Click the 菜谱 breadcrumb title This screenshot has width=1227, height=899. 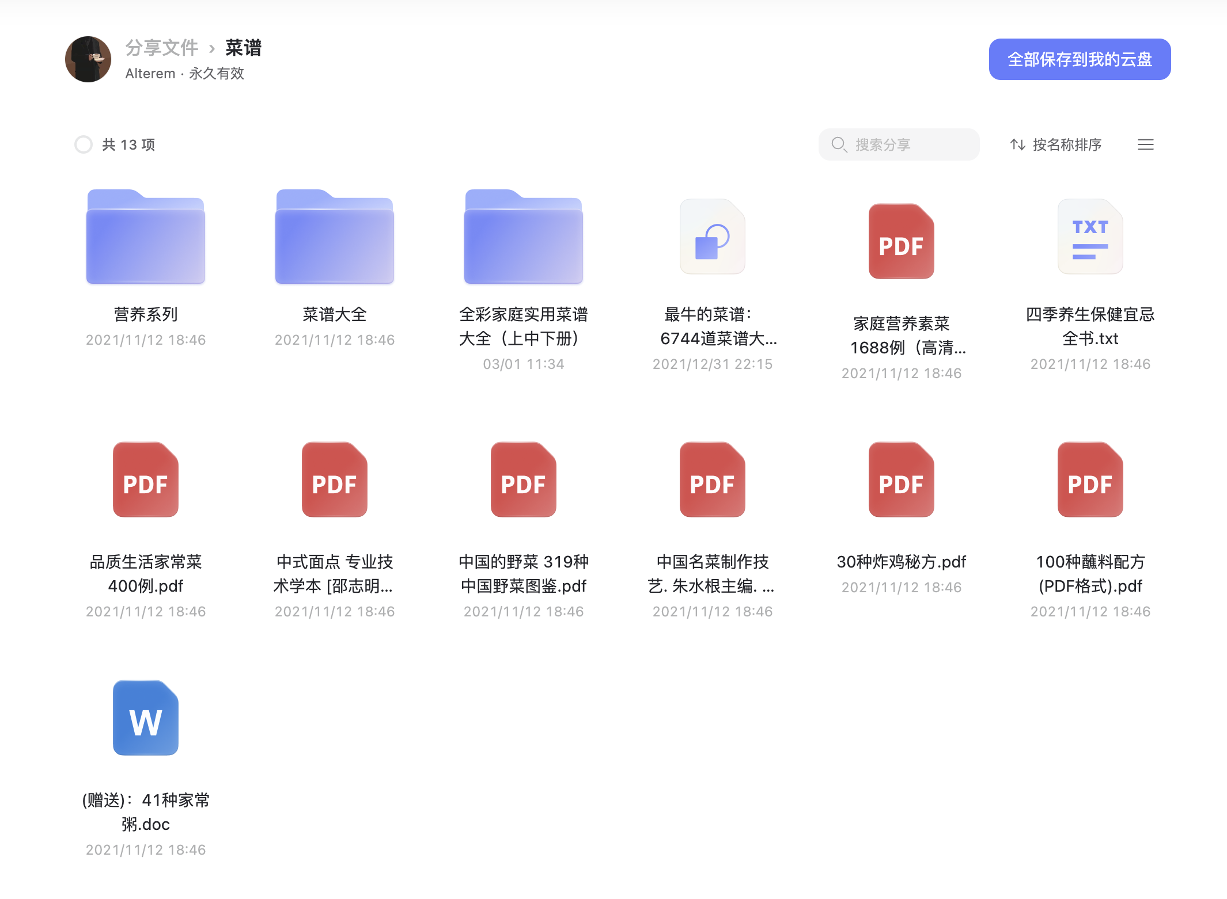243,48
